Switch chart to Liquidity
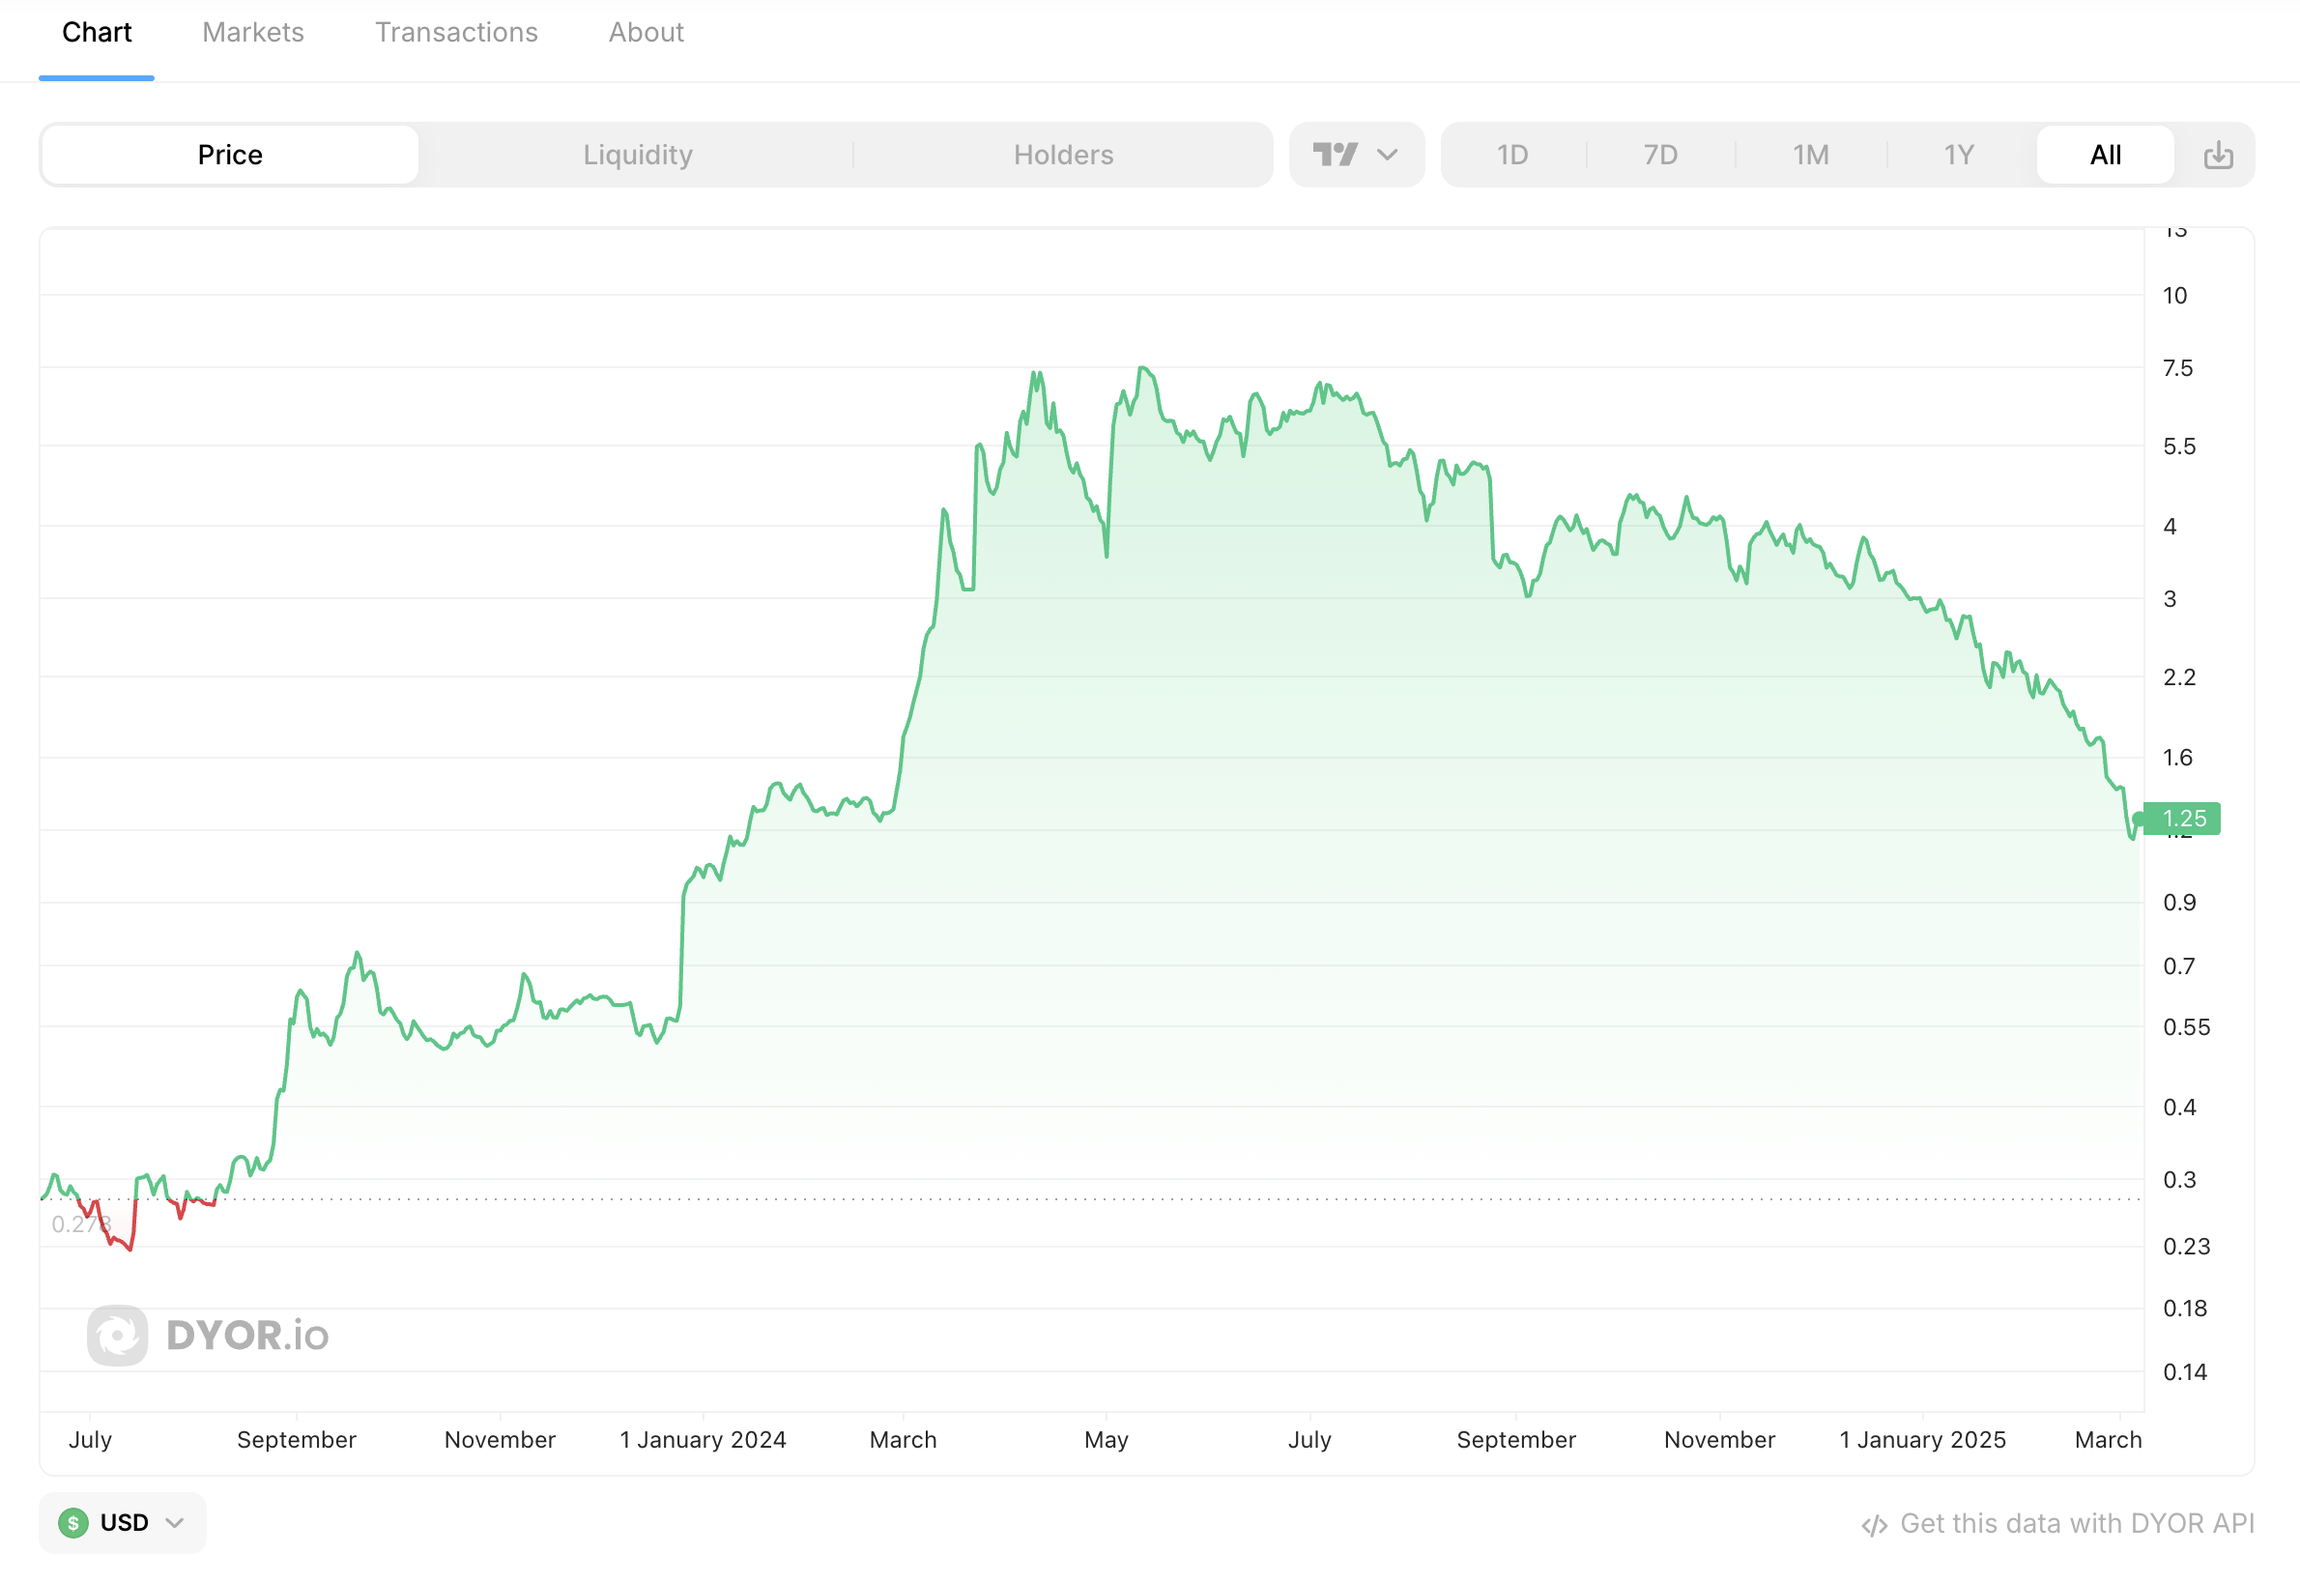 tap(638, 155)
